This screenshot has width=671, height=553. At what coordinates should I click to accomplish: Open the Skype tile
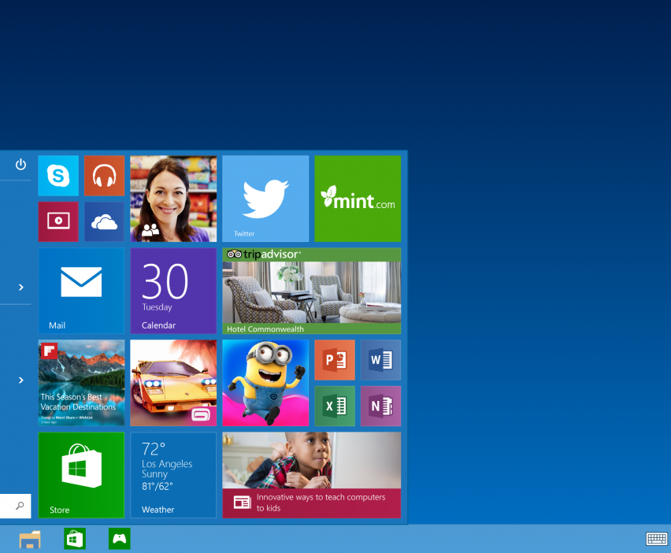pos(58,176)
